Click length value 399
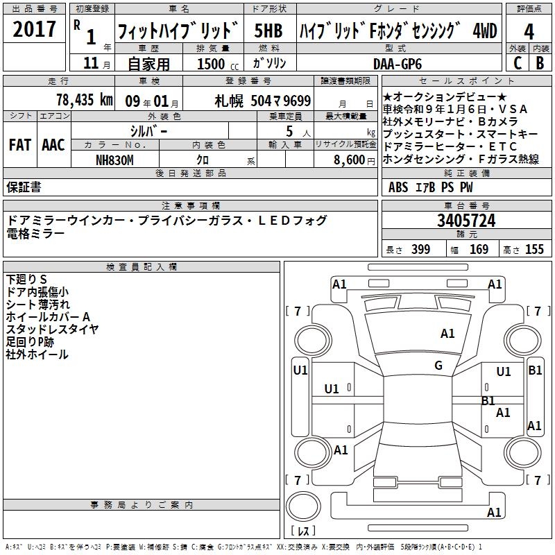This screenshot has height=555, width=555. click(420, 249)
